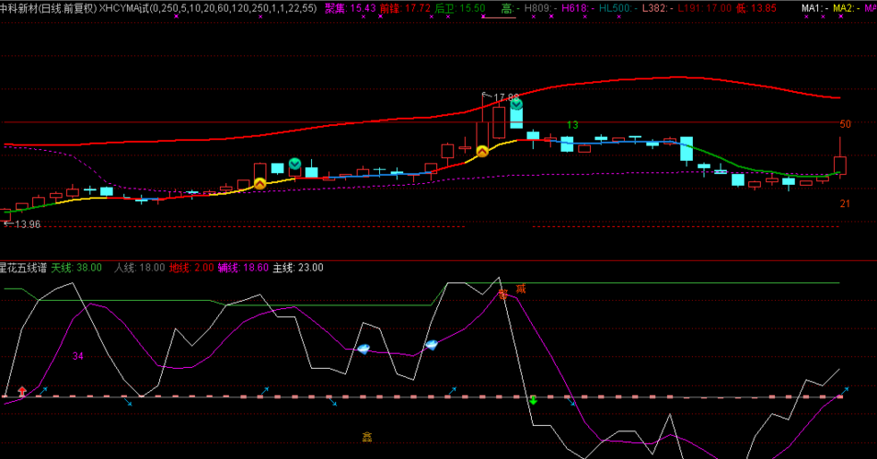Click the red upper band curve on the price chart

click(x=421, y=117)
